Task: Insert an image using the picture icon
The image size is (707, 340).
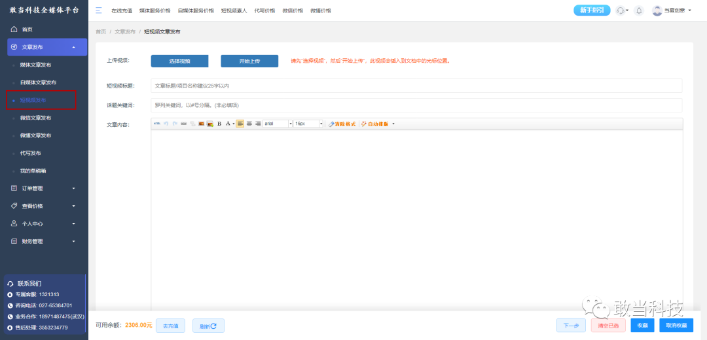Action: click(202, 124)
